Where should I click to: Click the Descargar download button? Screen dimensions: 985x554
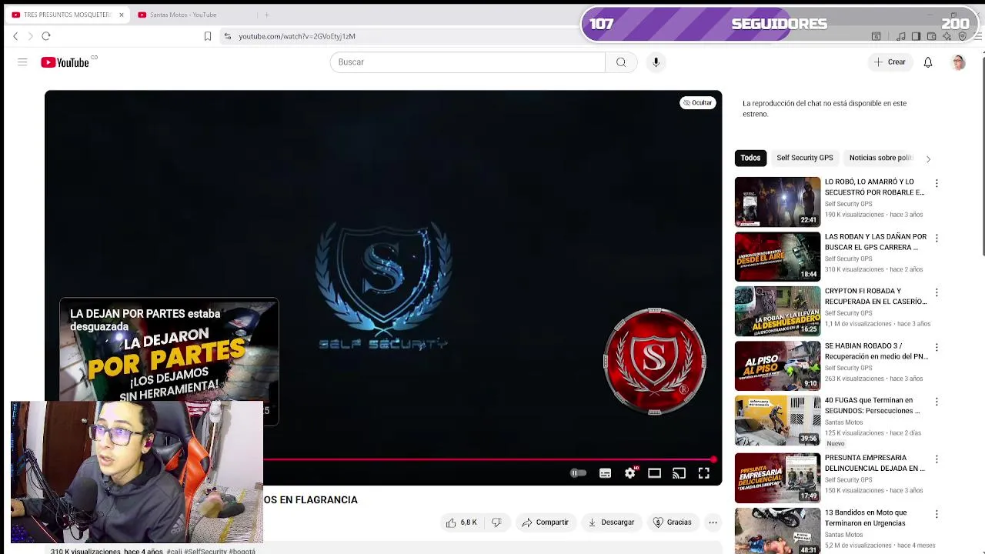point(611,522)
